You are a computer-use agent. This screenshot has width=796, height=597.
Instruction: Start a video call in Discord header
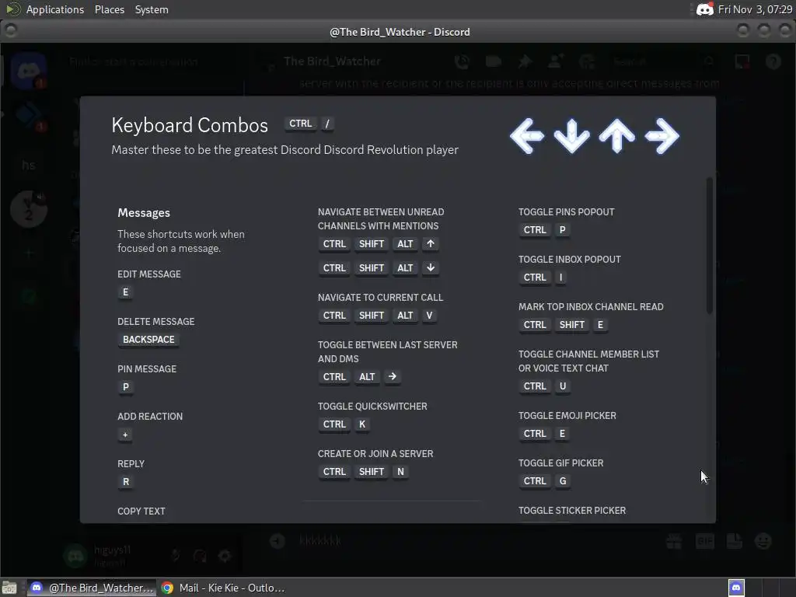point(494,62)
